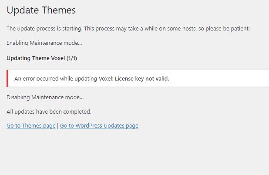The width and height of the screenshot is (269, 175).
Task: Click the Update Themes page heading
Action: click(x=41, y=10)
